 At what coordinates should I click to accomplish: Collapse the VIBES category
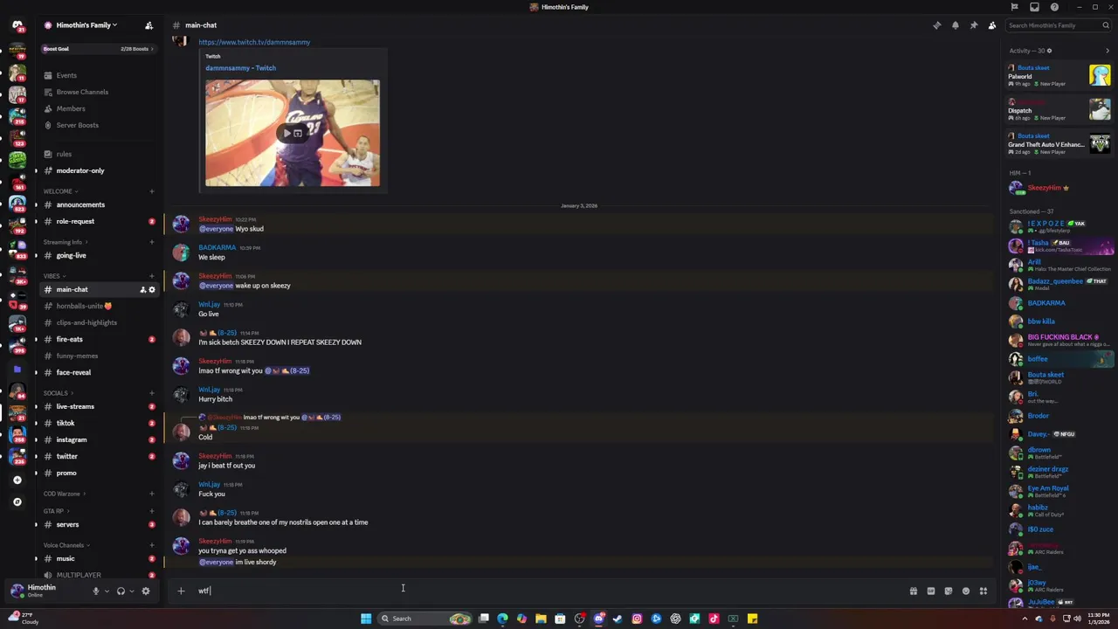click(x=54, y=276)
